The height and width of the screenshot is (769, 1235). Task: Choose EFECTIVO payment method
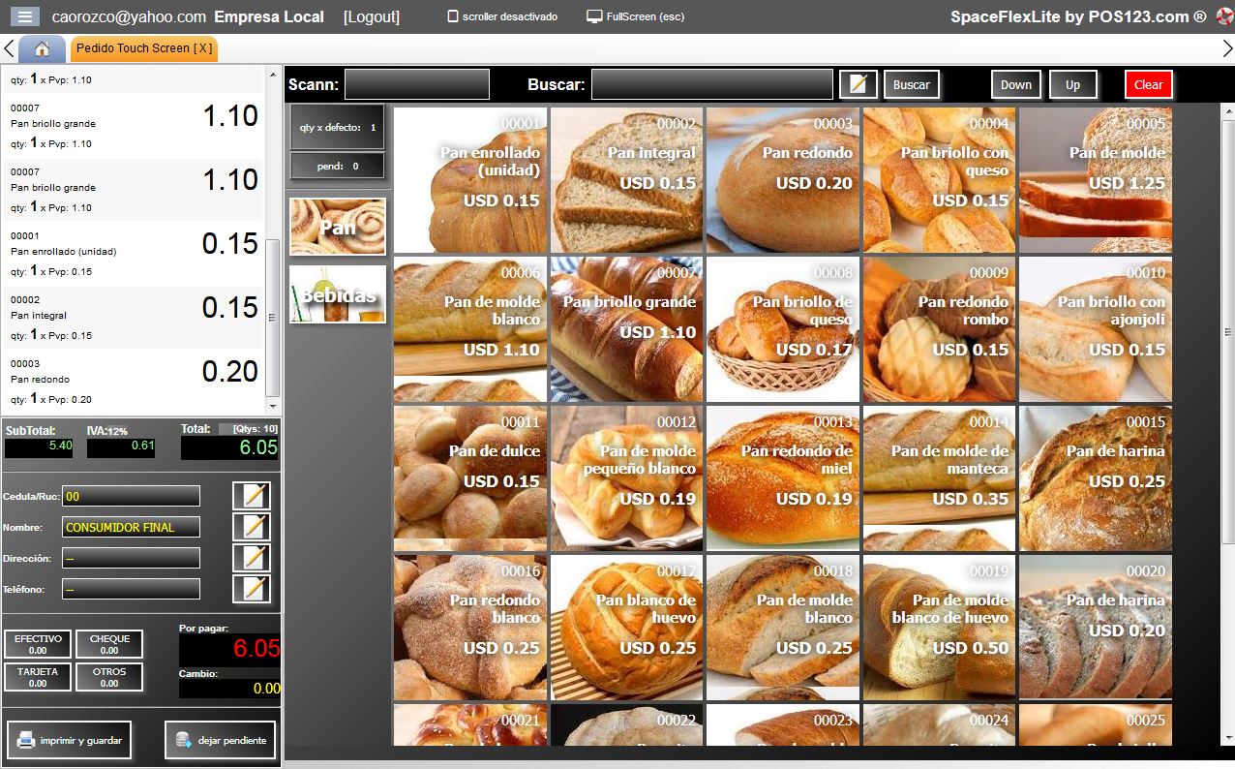click(x=38, y=644)
